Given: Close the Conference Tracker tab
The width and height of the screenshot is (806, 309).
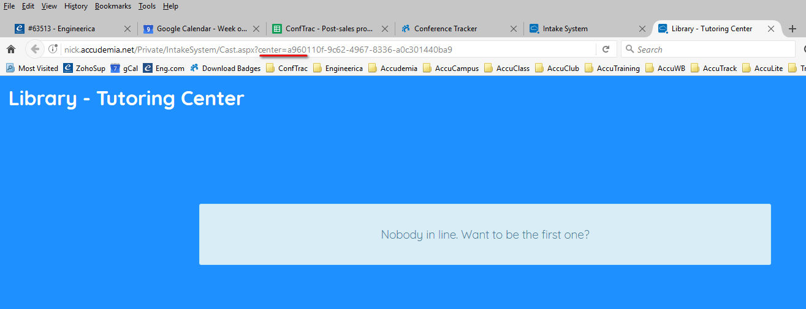Looking at the screenshot, I should [514, 29].
